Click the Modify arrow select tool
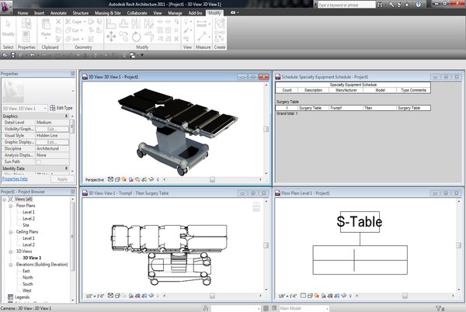Viewport: 466px width, 312px height. [9, 28]
